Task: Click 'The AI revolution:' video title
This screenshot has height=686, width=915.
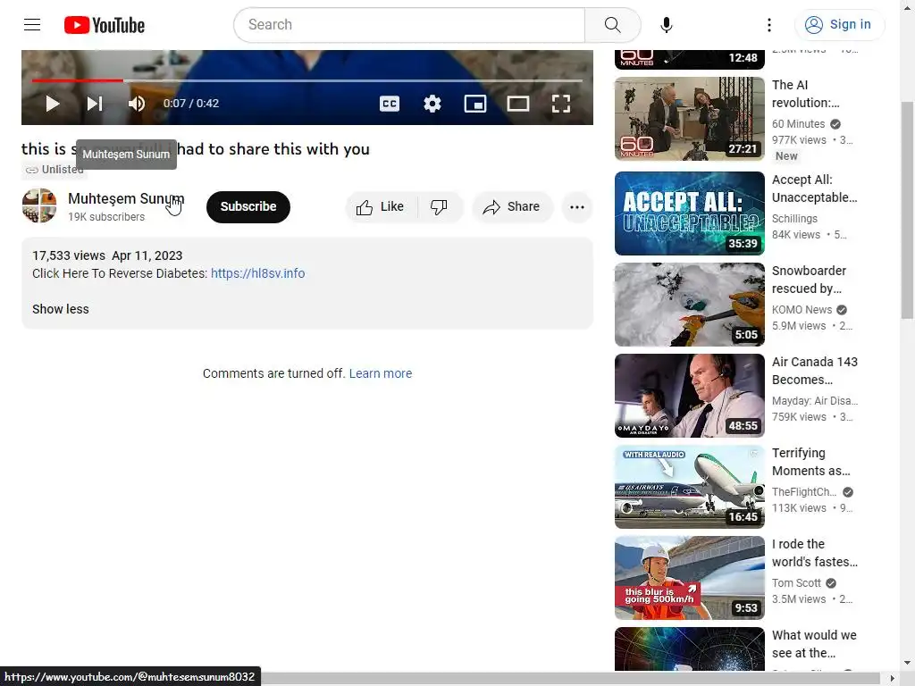Action: tap(805, 94)
